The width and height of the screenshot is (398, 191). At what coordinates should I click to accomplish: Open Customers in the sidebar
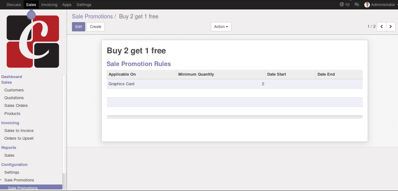point(14,90)
